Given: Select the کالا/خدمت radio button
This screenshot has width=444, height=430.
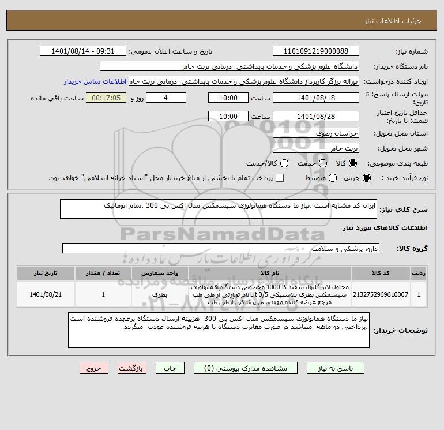Looking at the screenshot, I should point(284,163).
